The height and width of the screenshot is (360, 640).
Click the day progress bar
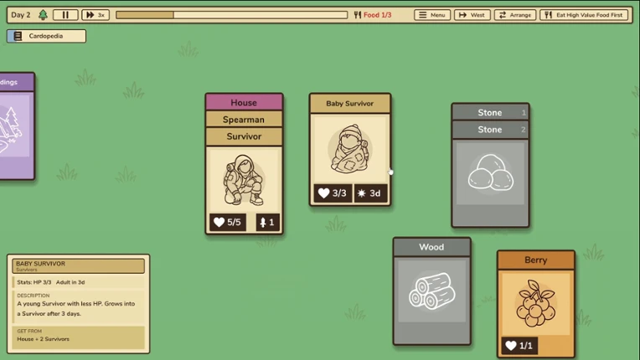coord(231,15)
